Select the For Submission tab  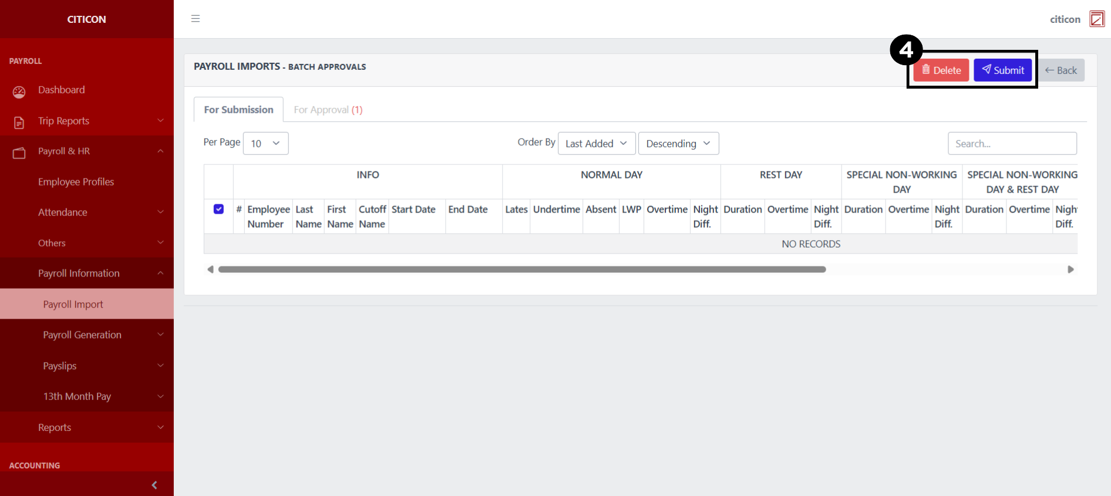(x=238, y=110)
